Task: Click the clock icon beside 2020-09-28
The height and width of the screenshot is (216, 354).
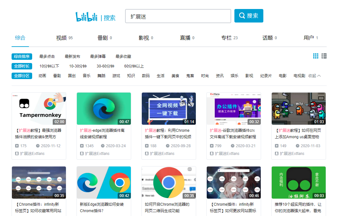Action: [x=168, y=146]
